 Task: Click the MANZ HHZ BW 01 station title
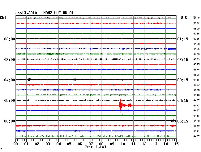pos(59,13)
